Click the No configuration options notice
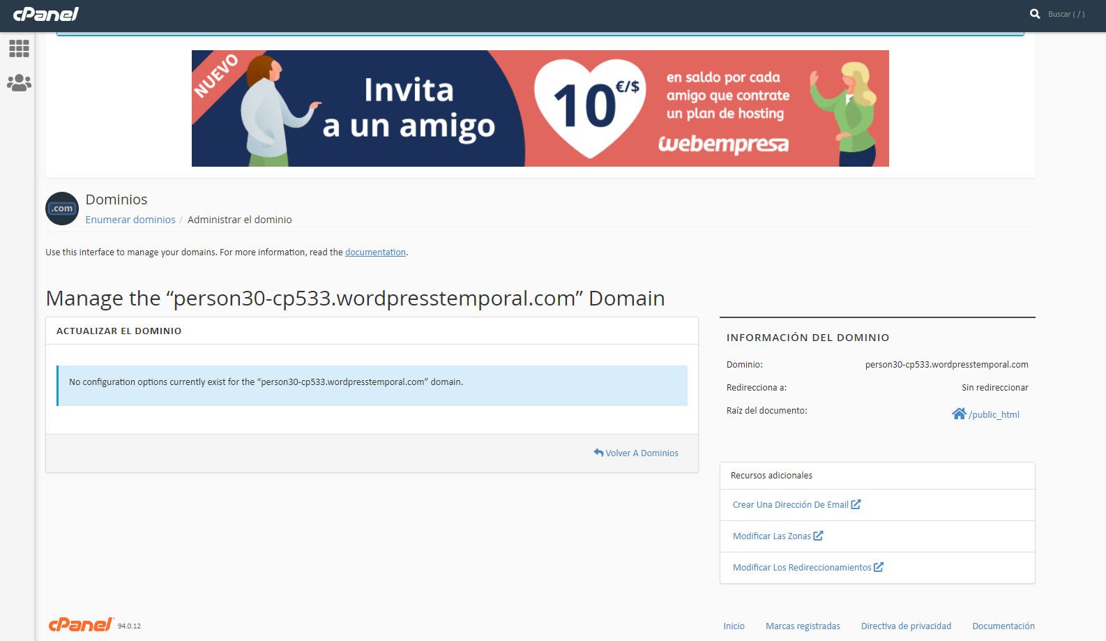 click(x=372, y=386)
